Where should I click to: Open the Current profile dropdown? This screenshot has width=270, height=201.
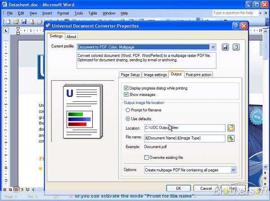[213, 47]
